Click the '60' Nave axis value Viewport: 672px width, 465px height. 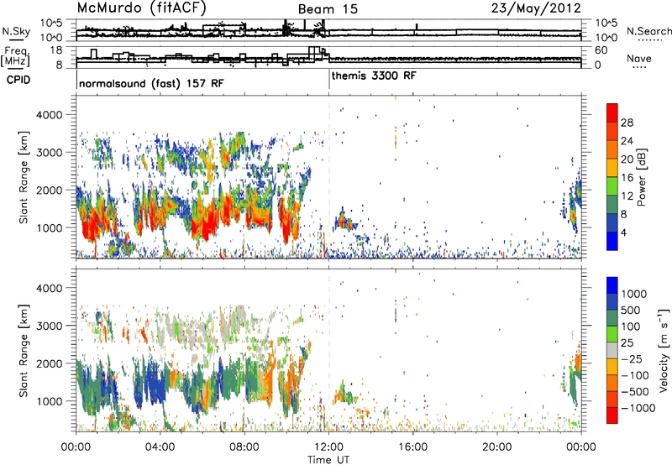pos(601,50)
